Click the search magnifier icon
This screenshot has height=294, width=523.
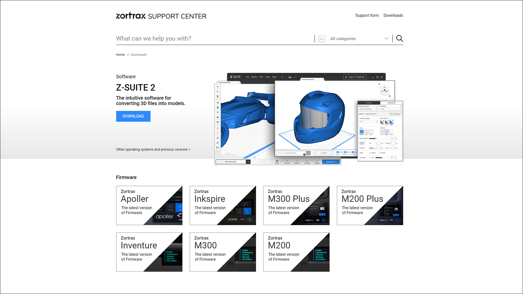click(399, 38)
